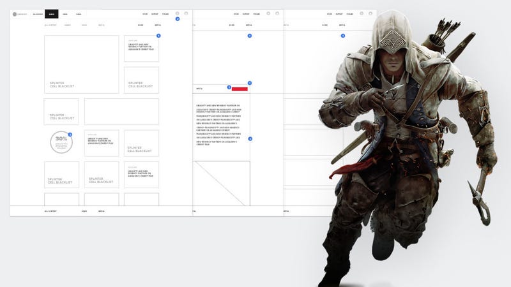Screen dimensions: 511x287
Task: Click the first round icon in right wireframe header
Action: pos(362,13)
